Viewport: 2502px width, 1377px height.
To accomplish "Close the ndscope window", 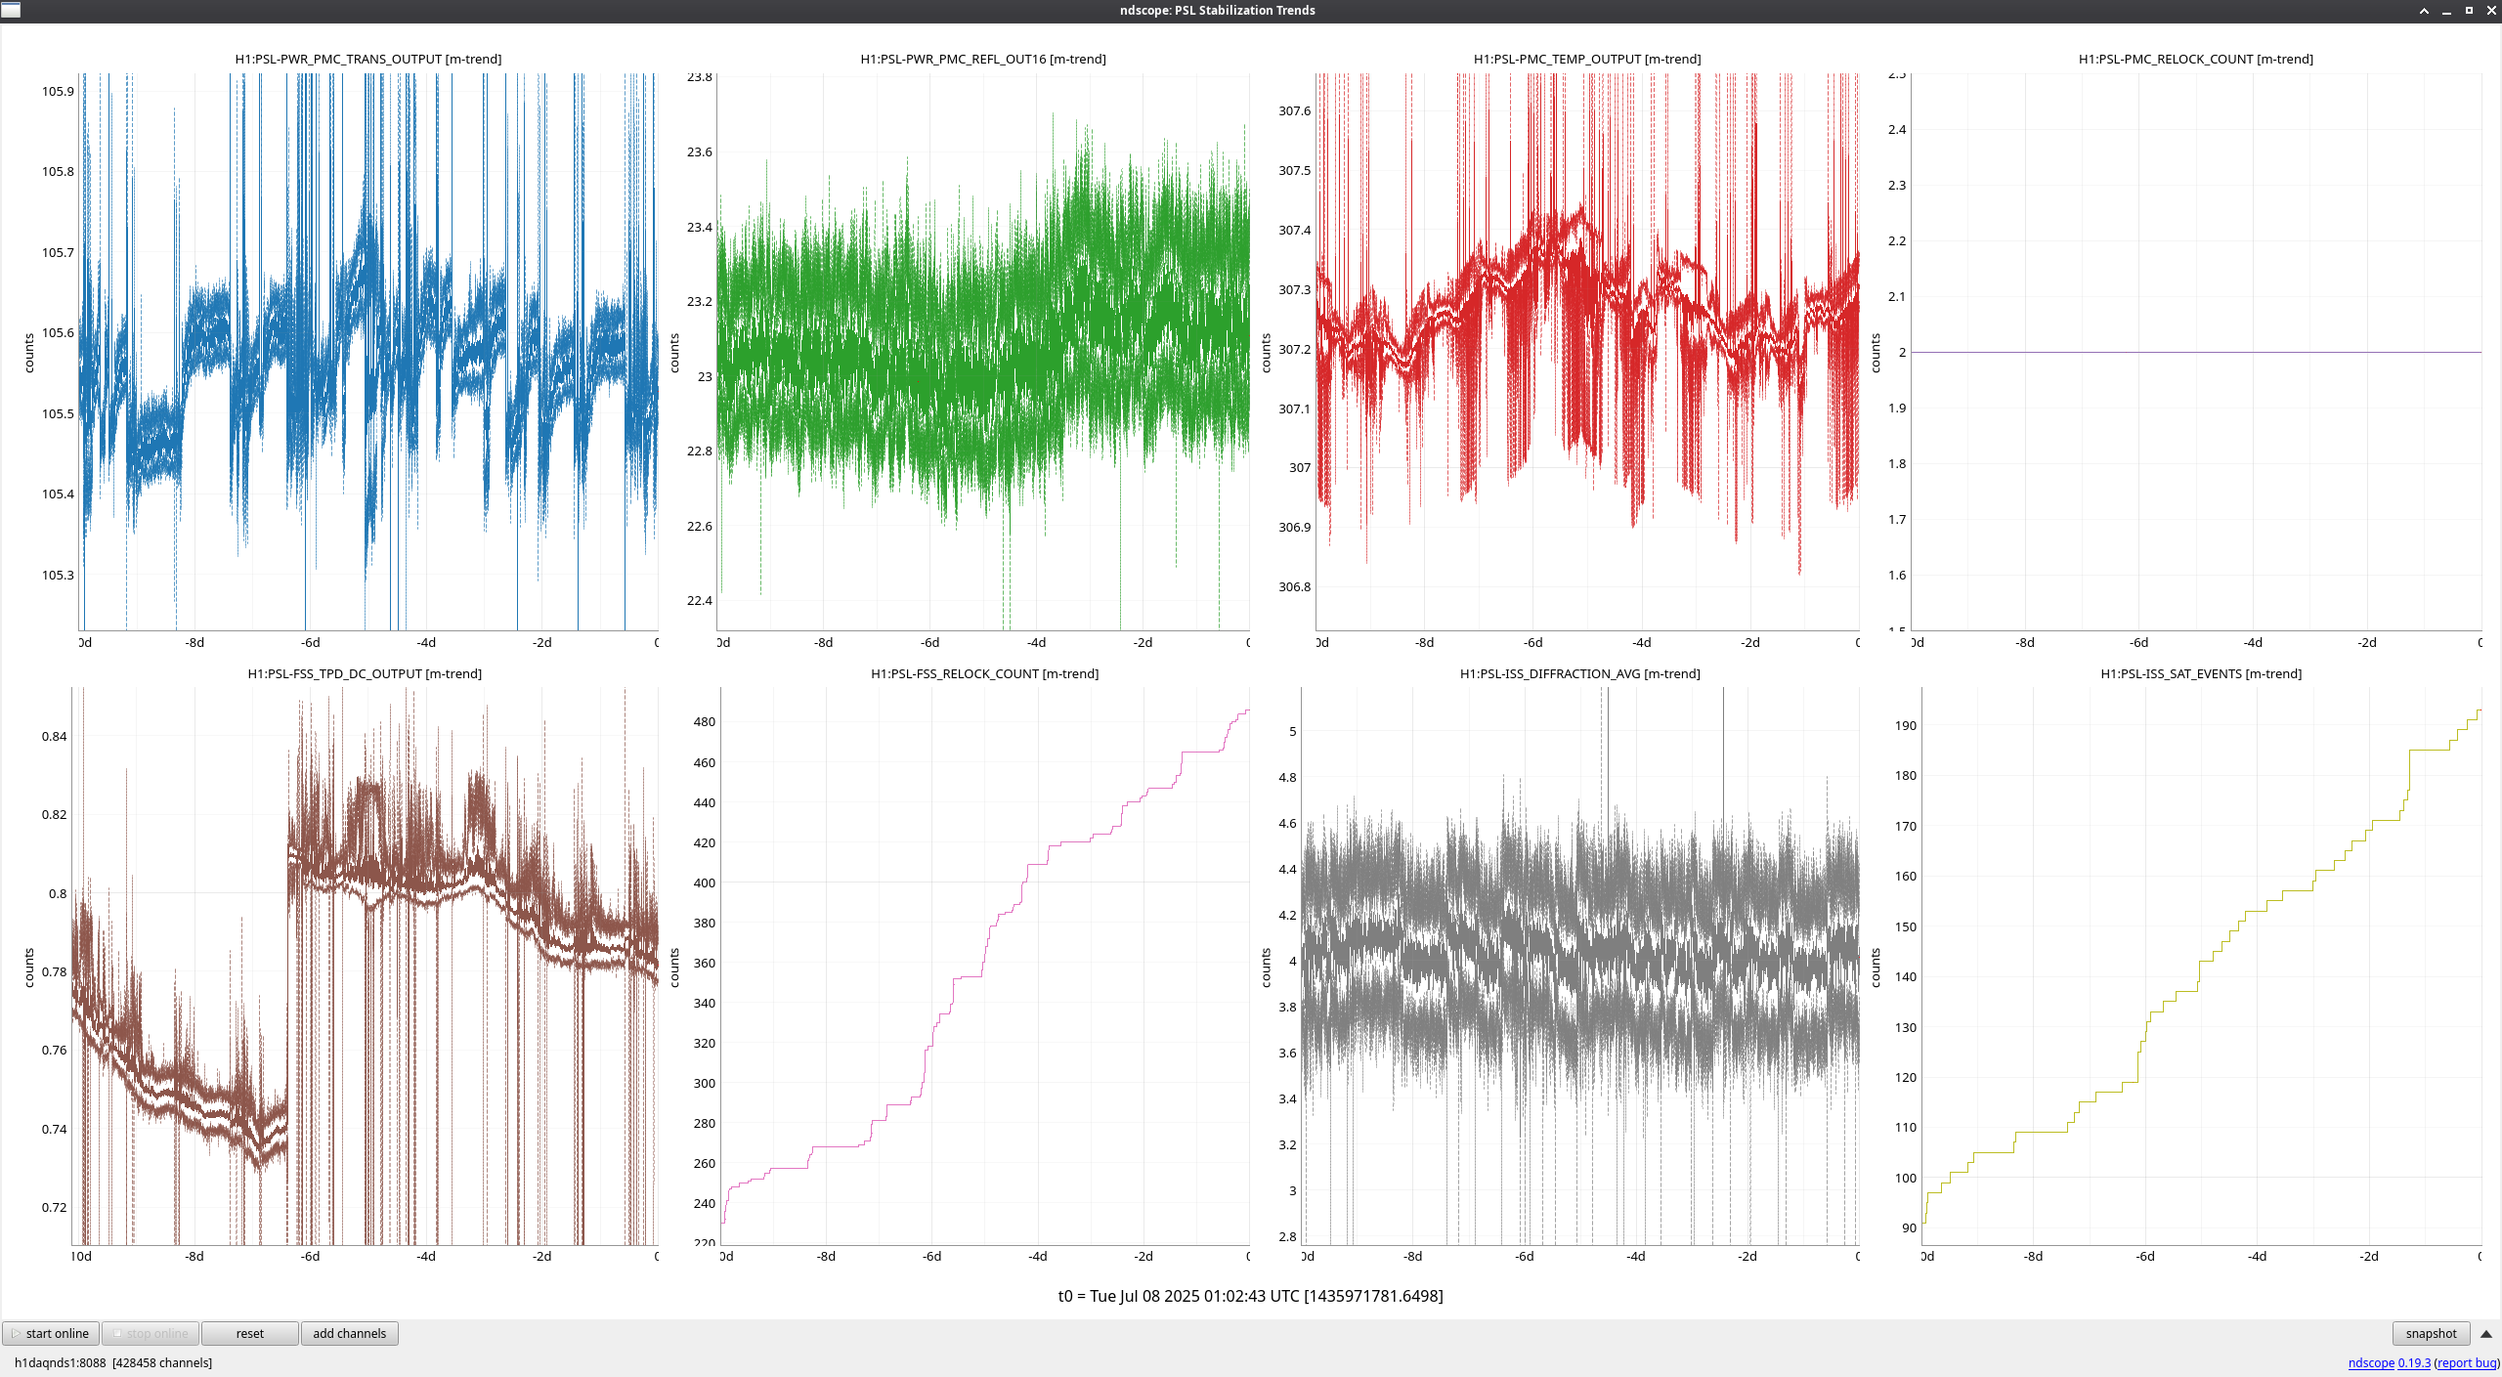I will (x=2491, y=11).
